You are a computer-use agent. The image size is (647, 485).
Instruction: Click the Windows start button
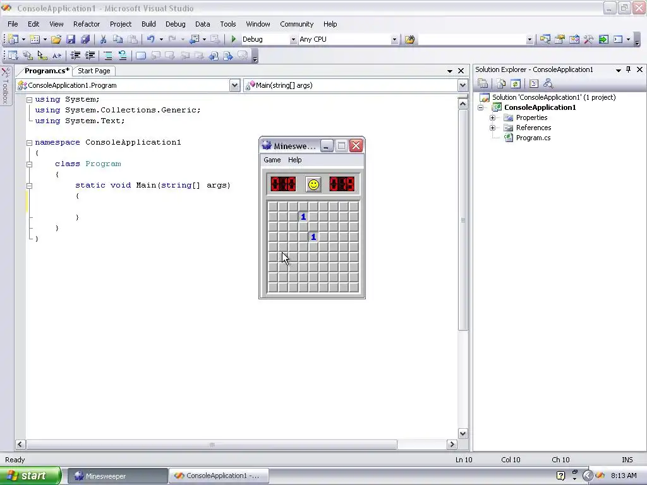pos(30,476)
